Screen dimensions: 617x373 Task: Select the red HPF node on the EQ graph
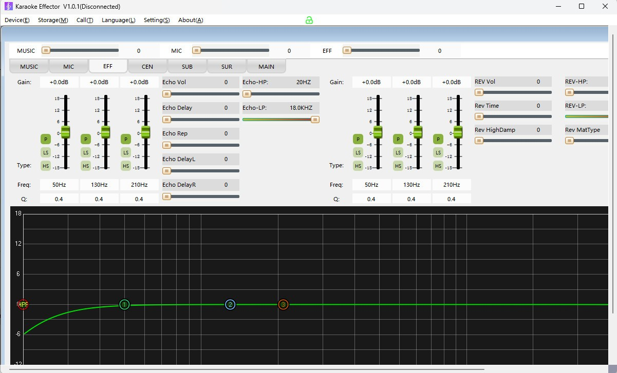pyautogui.click(x=23, y=304)
